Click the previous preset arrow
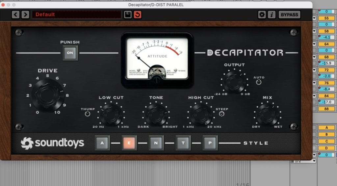337x186 pixels. [x=16, y=14]
